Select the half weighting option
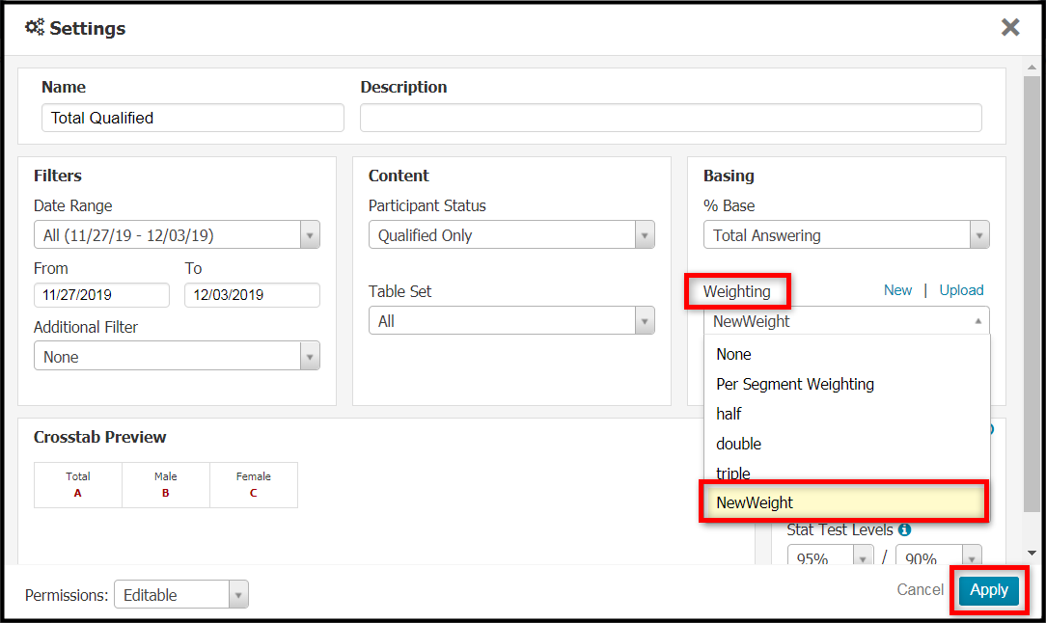 846,414
